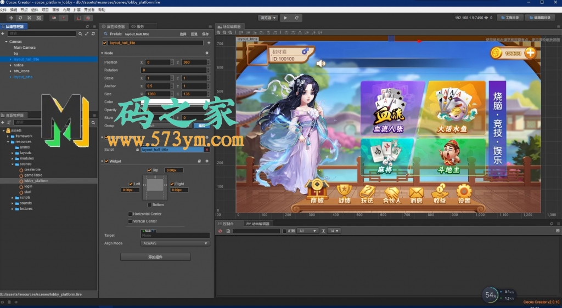The width and height of the screenshot is (562, 308).
Task: Collapse the scenes folder
Action: pos(13,164)
